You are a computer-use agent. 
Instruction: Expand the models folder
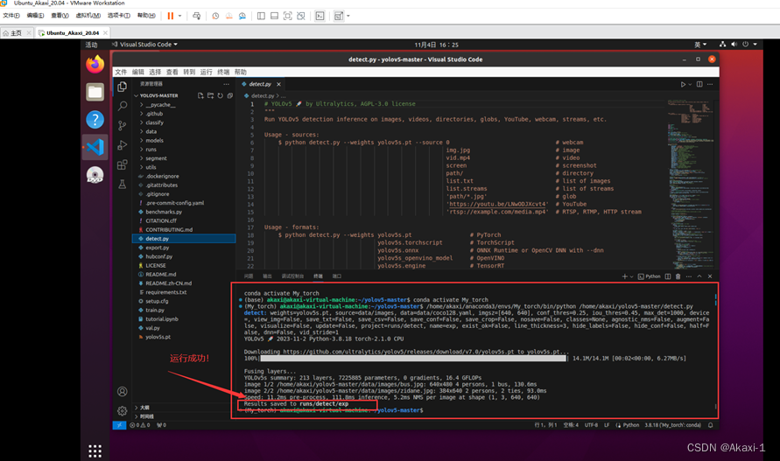point(154,141)
